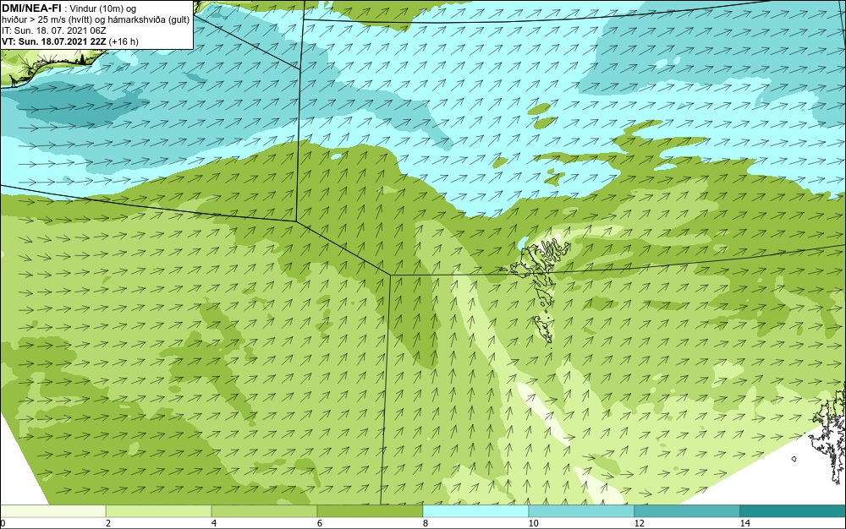Click the legend tick label 2

[x=108, y=523]
